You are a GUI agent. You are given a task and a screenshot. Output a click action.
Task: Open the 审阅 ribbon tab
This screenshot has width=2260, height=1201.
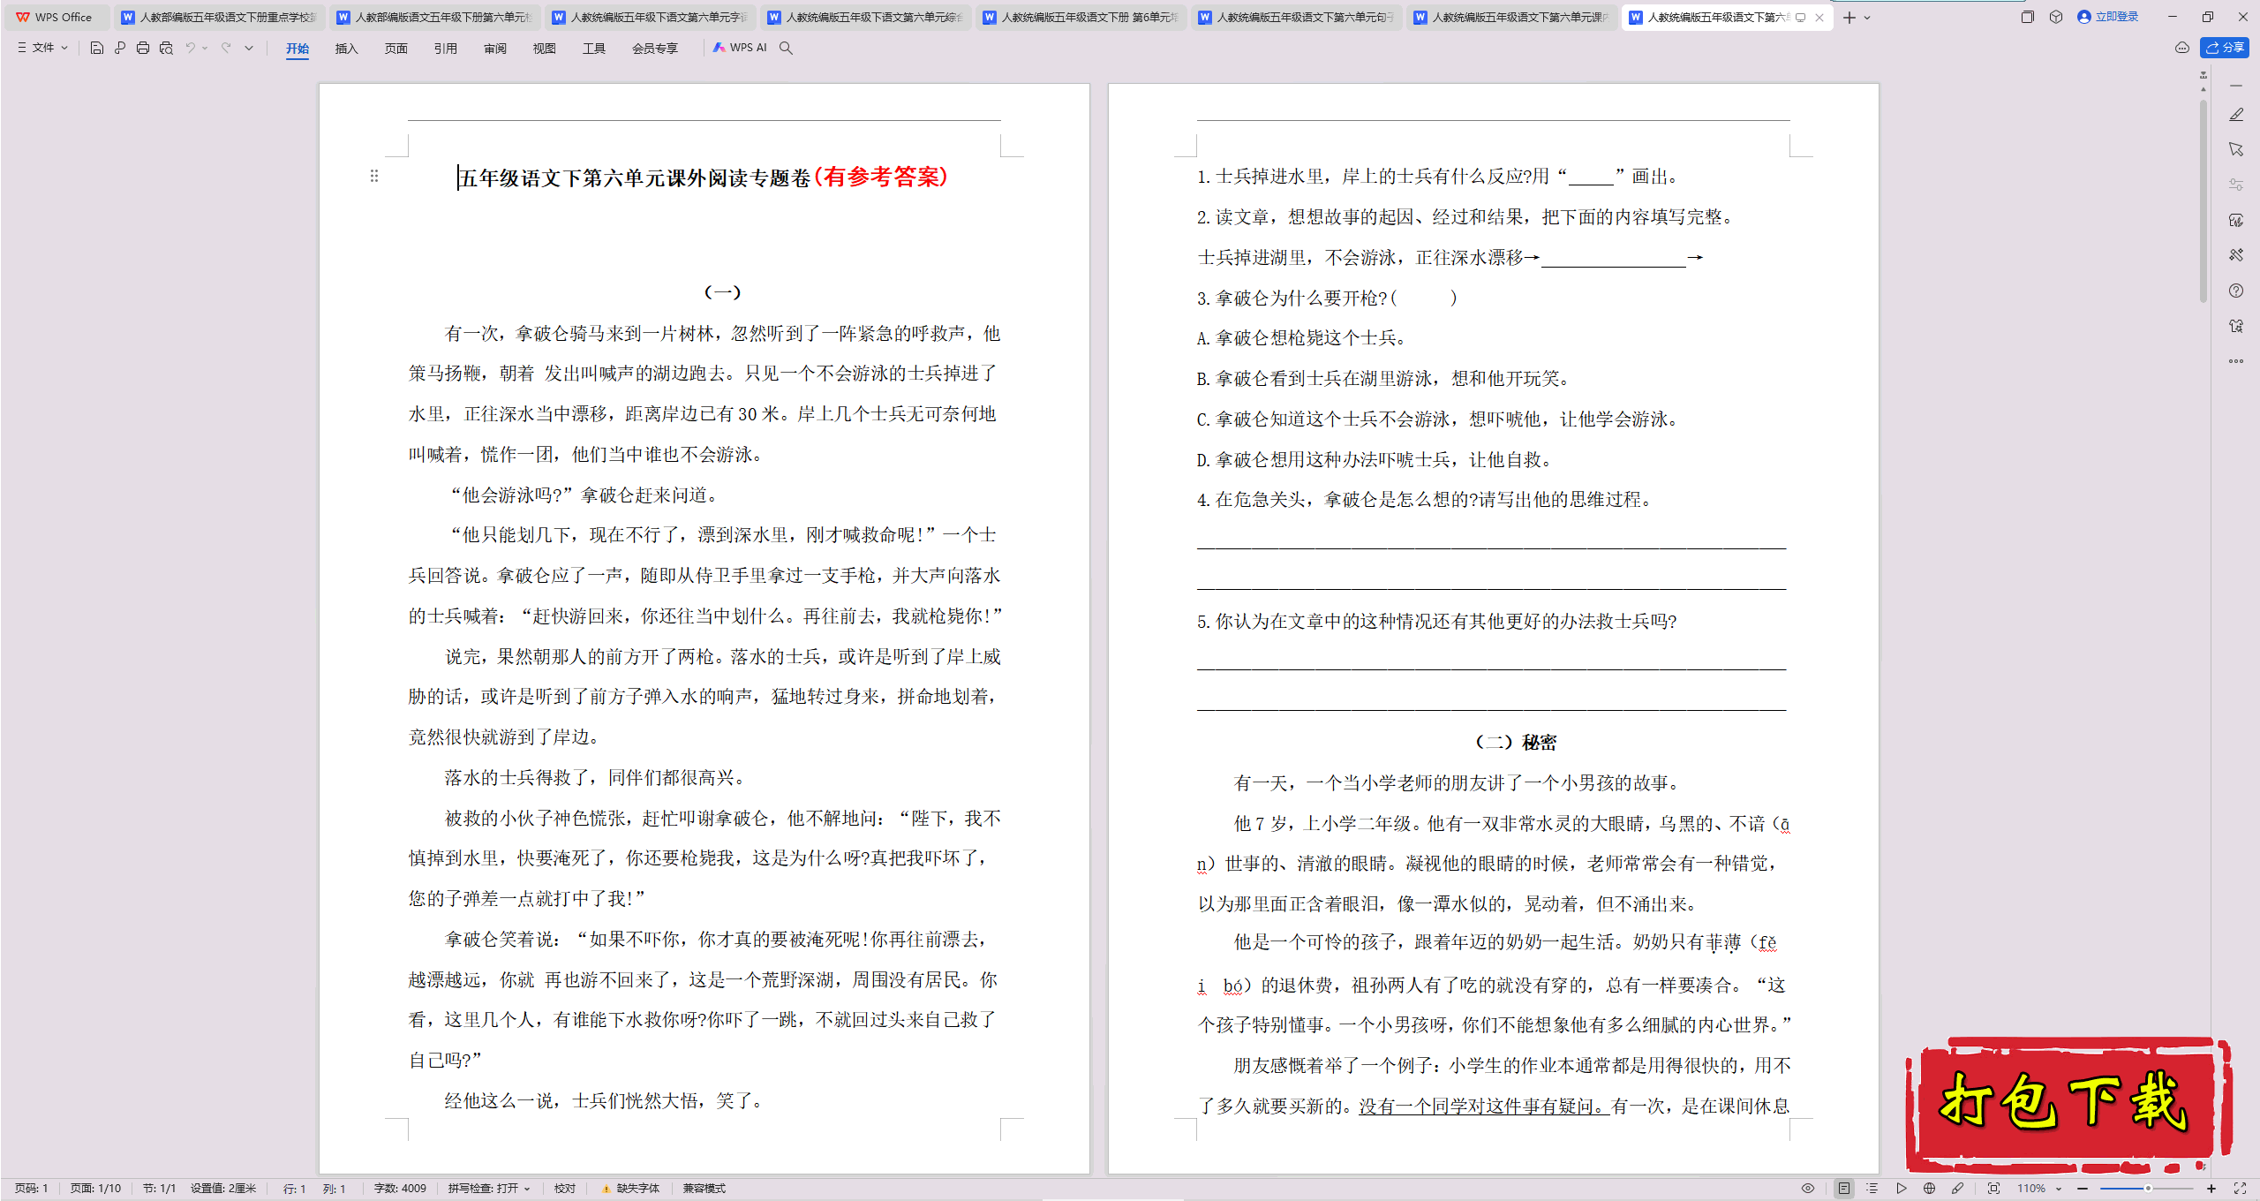495,49
